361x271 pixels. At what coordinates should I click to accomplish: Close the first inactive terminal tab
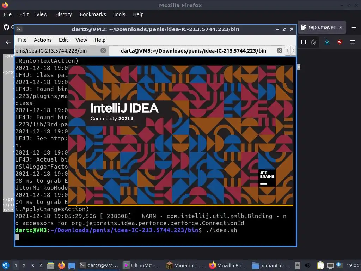[103, 50]
